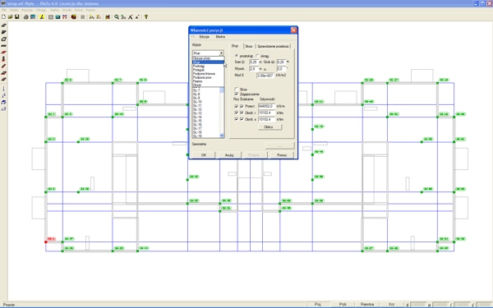Choose Przegub from the dropdown list

pyautogui.click(x=208, y=70)
